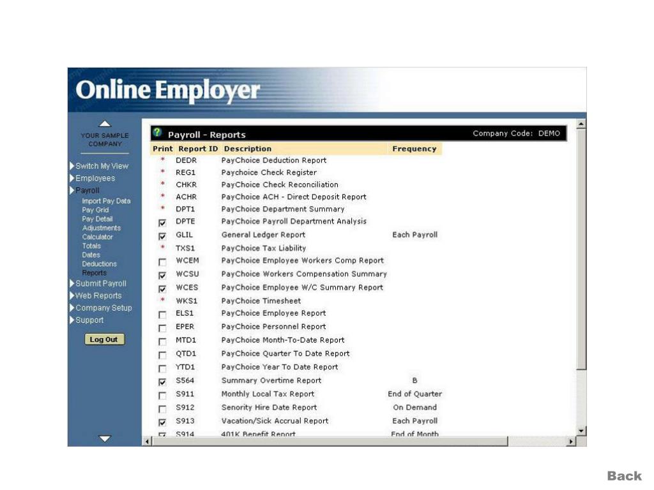Viewport: 654px width, 490px height.
Task: Click the vertical scrollbar down arrow
Action: pyautogui.click(x=581, y=431)
